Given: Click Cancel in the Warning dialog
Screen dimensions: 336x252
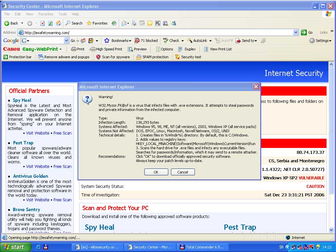Looking at the screenshot, I should pos(183,172).
